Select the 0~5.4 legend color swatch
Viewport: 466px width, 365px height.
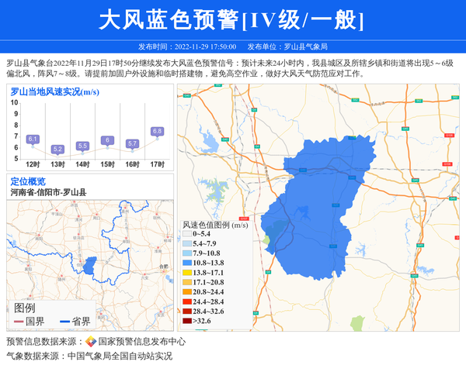[188, 233]
